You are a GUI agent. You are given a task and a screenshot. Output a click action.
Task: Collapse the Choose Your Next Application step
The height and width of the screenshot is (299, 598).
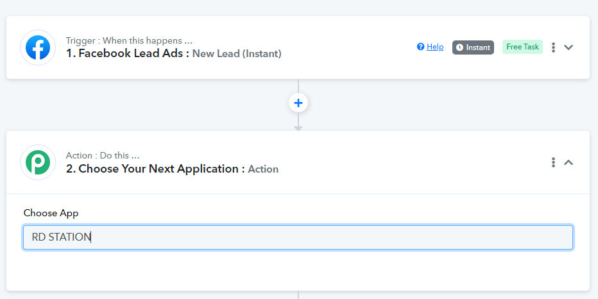point(568,162)
